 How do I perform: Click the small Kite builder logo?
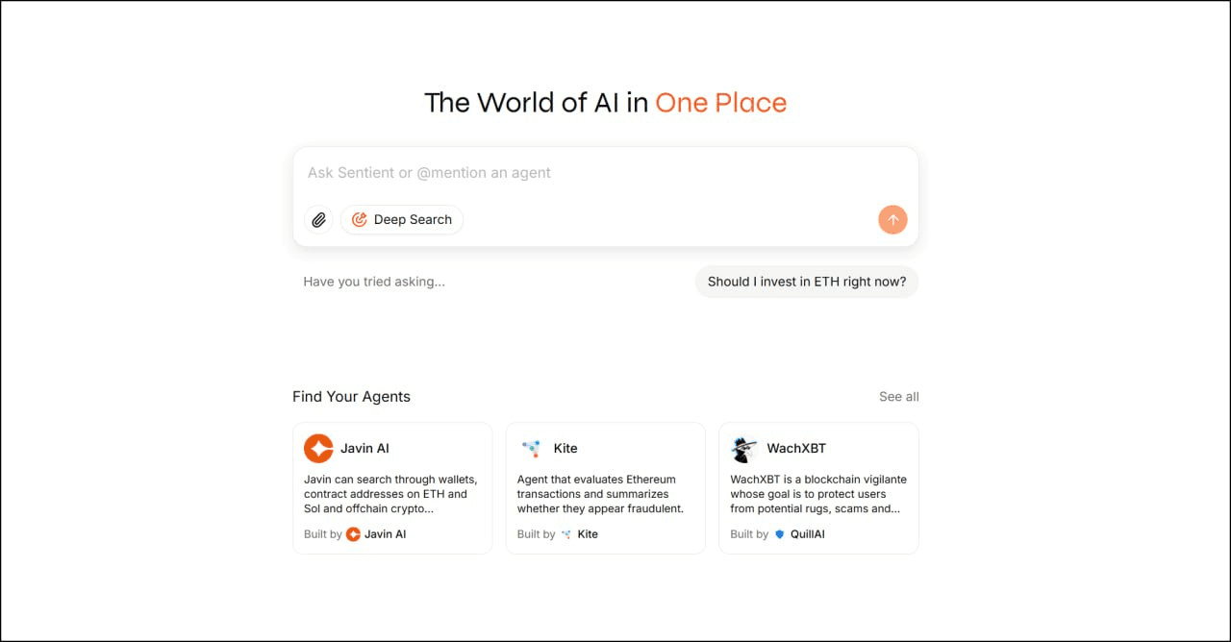pos(566,534)
